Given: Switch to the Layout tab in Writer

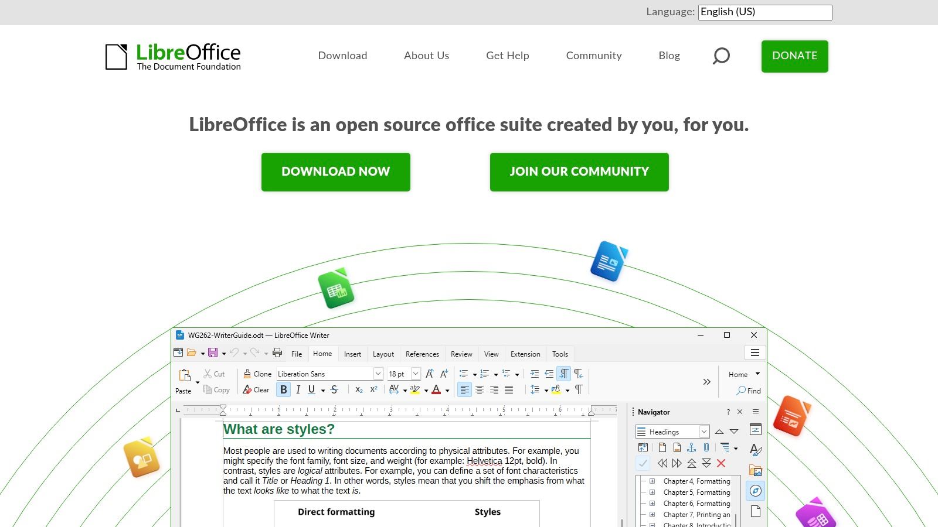Looking at the screenshot, I should pos(383,354).
